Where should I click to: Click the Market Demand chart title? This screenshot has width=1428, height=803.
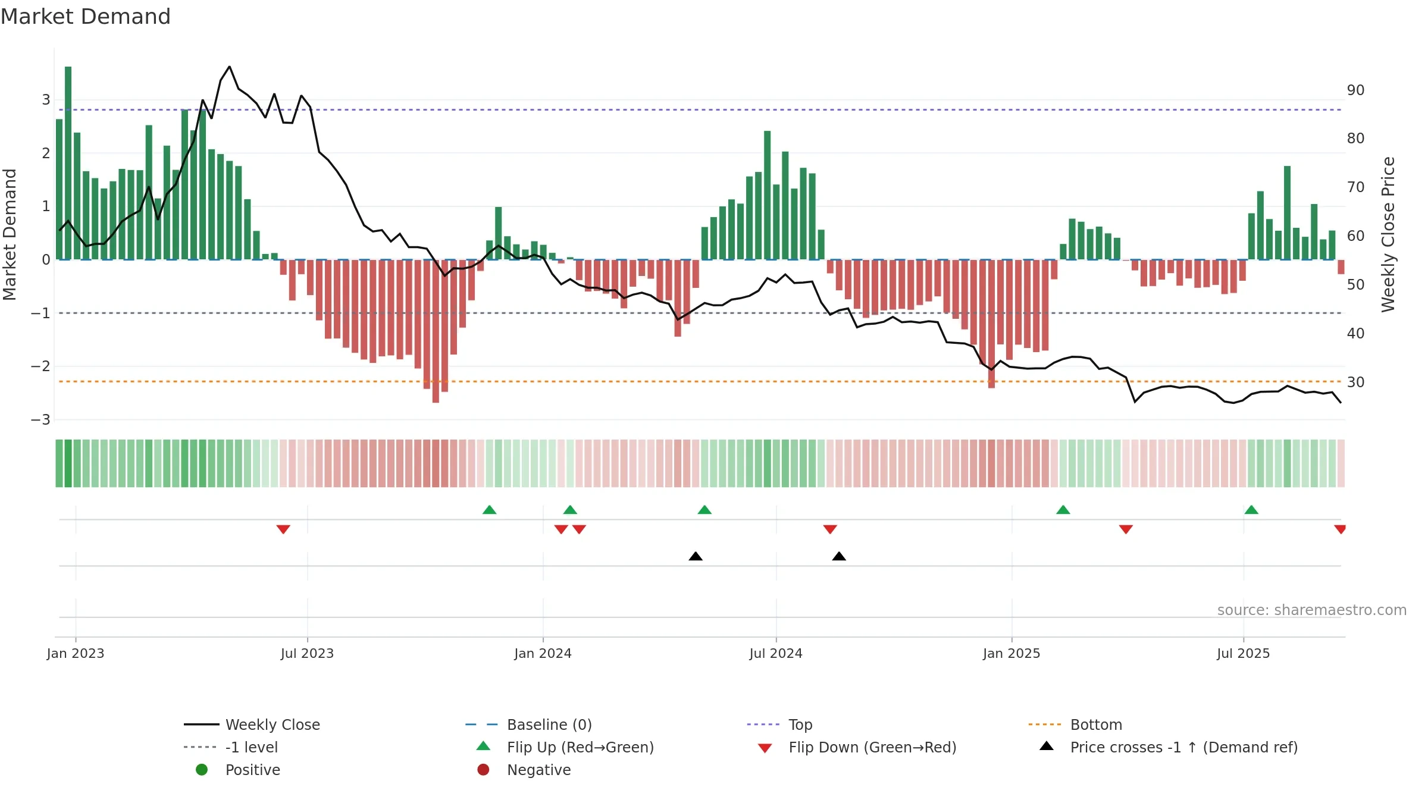coord(86,17)
